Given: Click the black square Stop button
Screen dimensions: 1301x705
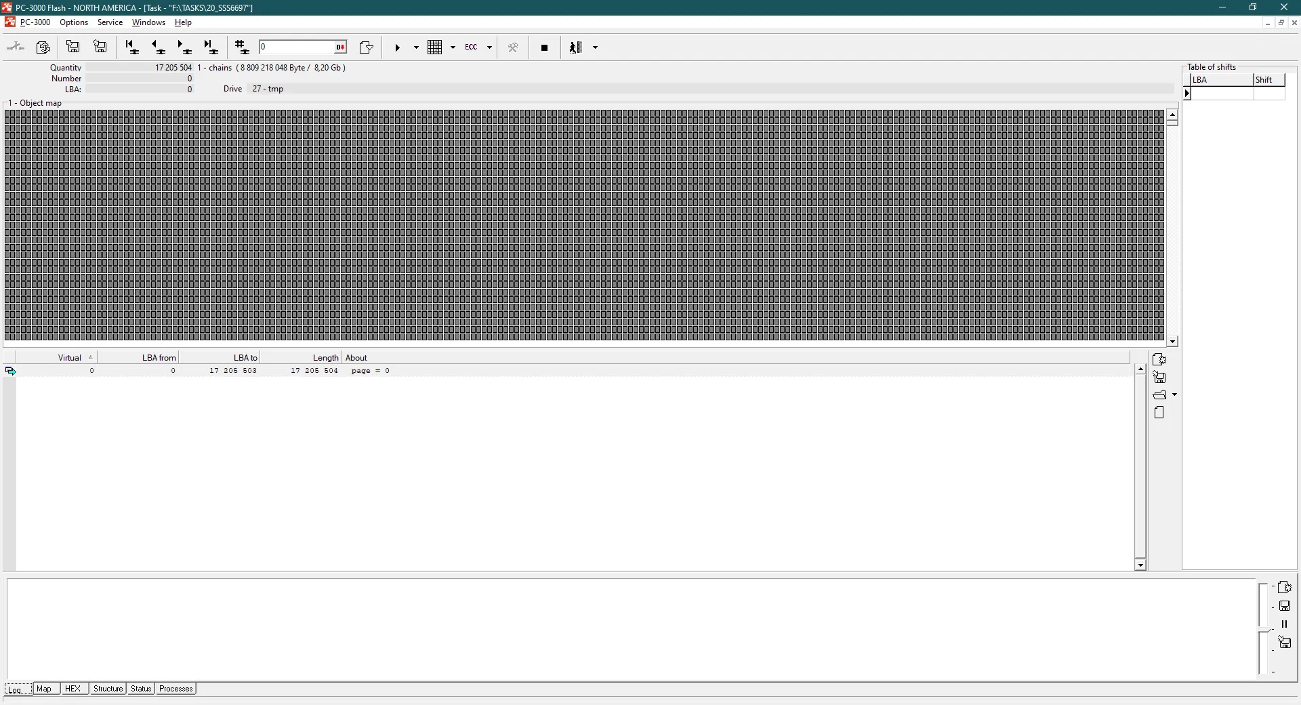Looking at the screenshot, I should 544,47.
